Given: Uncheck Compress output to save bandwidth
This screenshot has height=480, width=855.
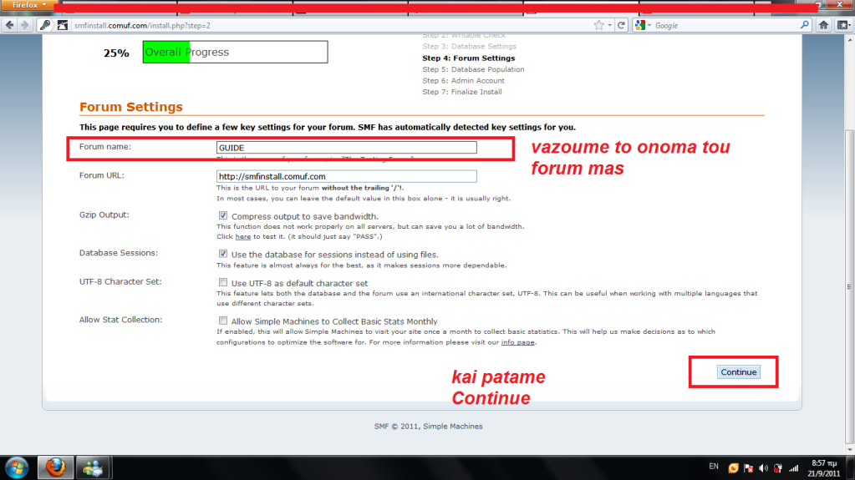Looking at the screenshot, I should click(x=223, y=215).
